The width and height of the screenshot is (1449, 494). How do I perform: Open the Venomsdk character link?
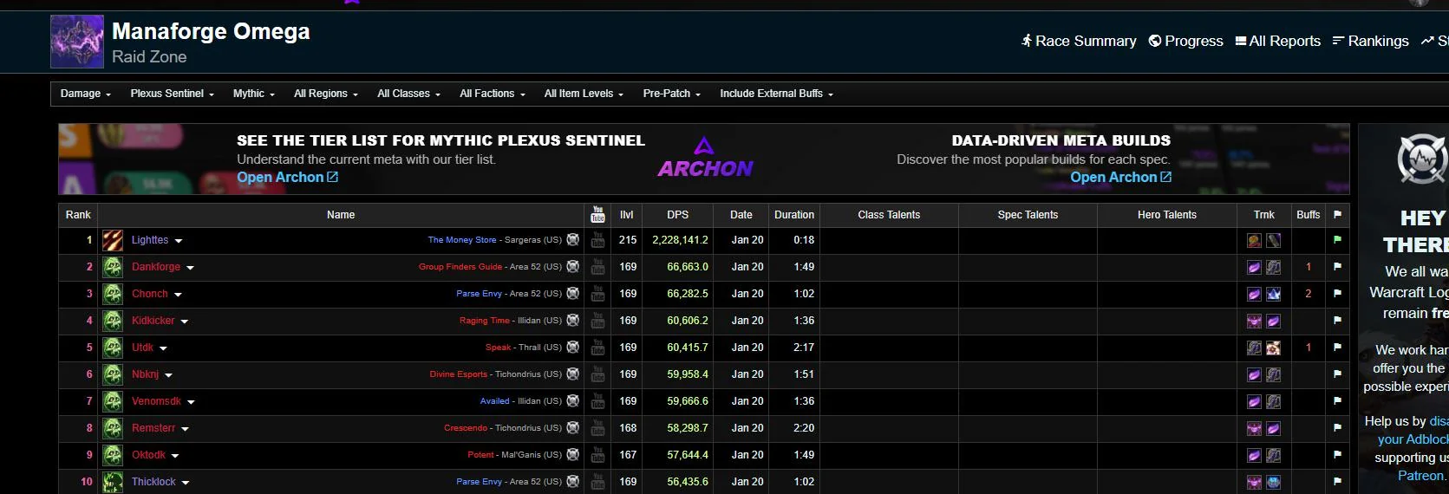tap(156, 401)
